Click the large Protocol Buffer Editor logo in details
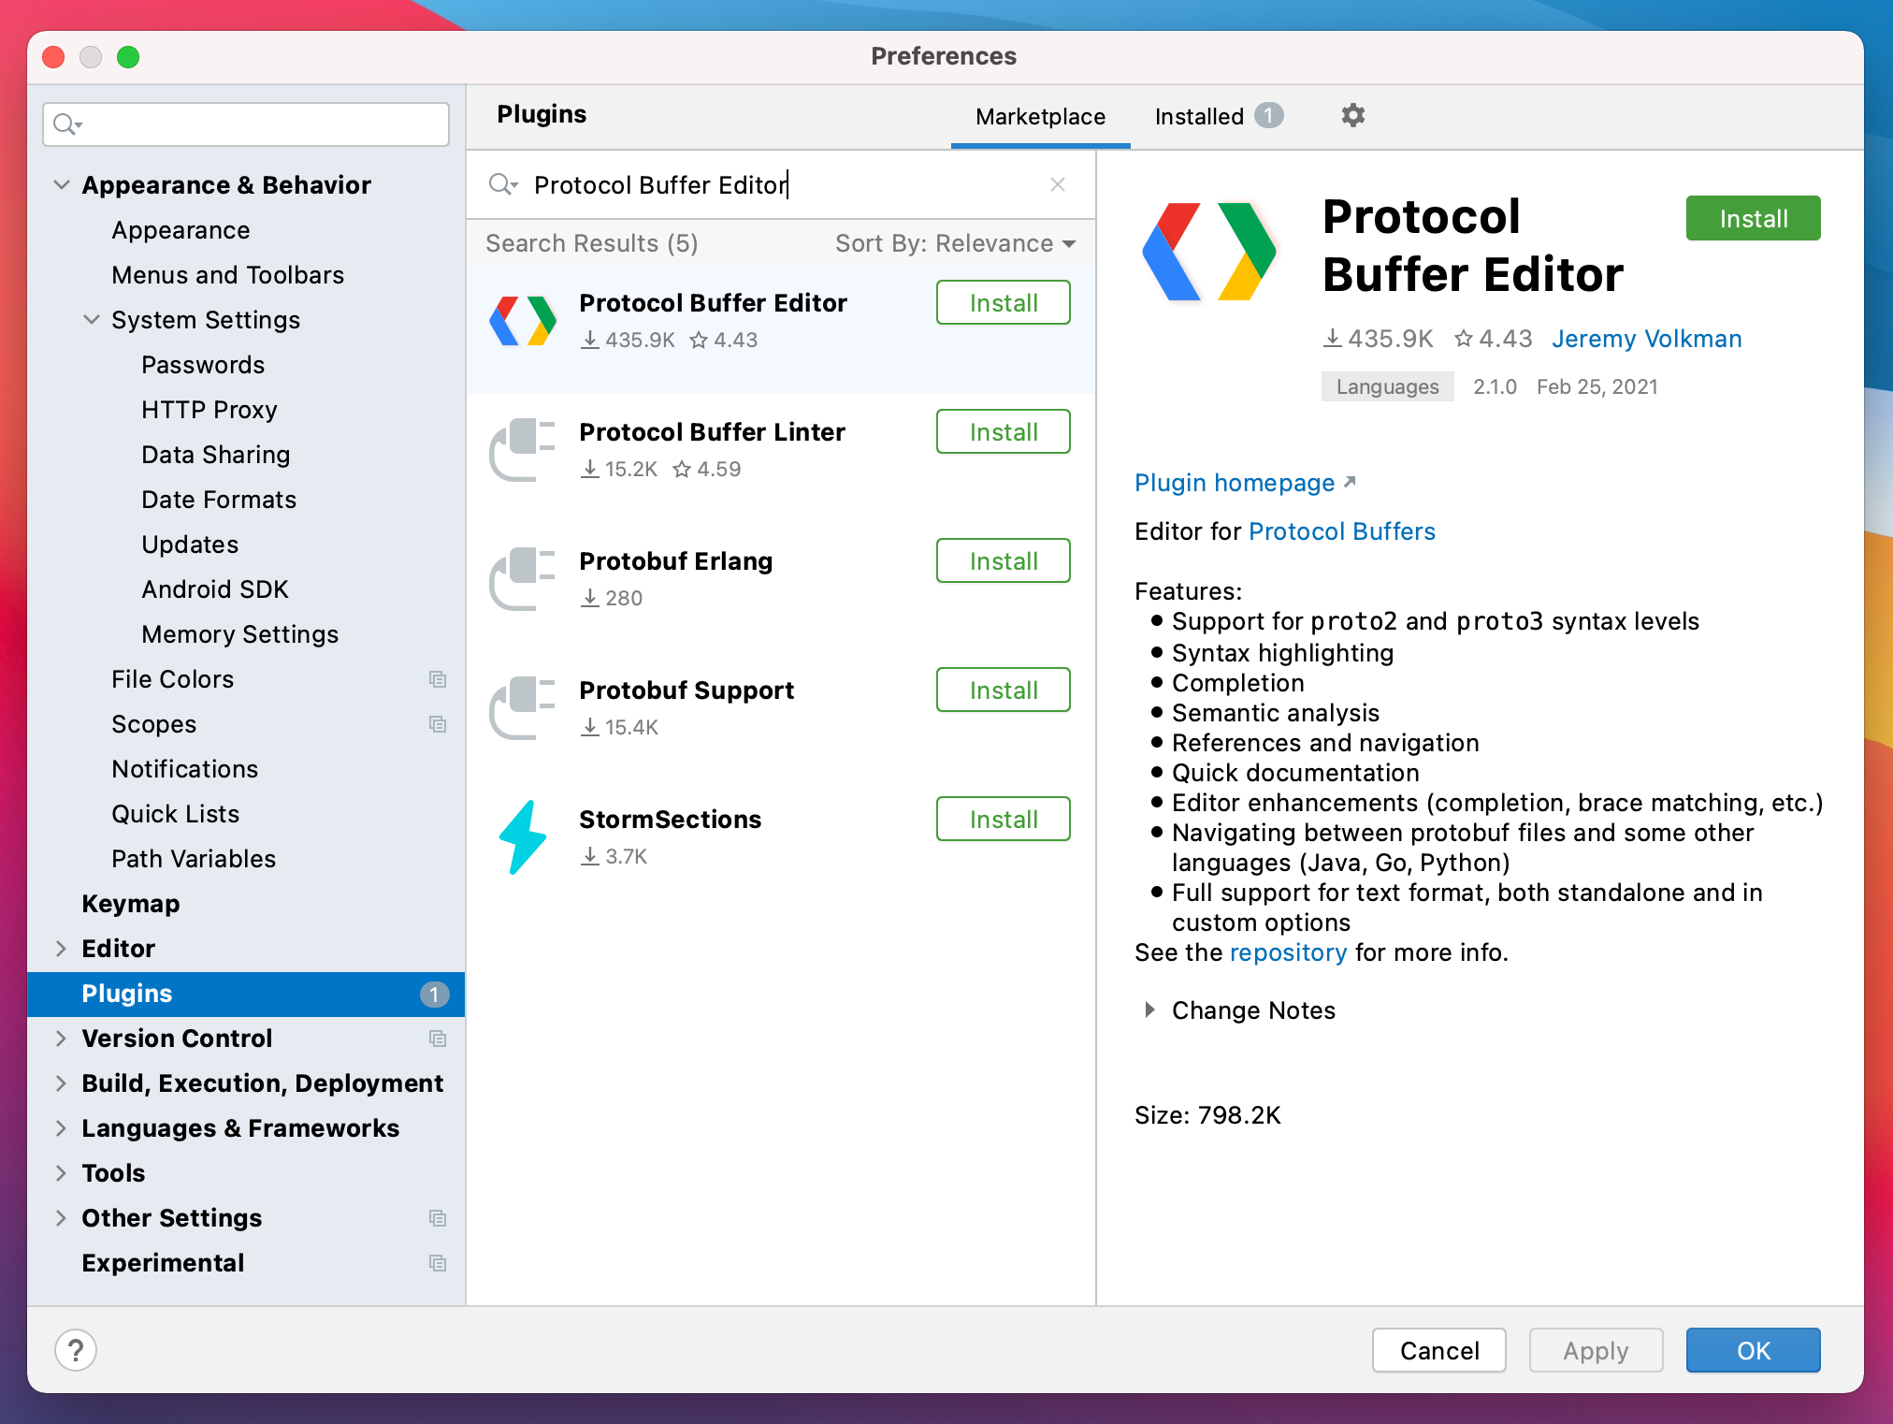Viewport: 1893px width, 1424px height. (1208, 252)
